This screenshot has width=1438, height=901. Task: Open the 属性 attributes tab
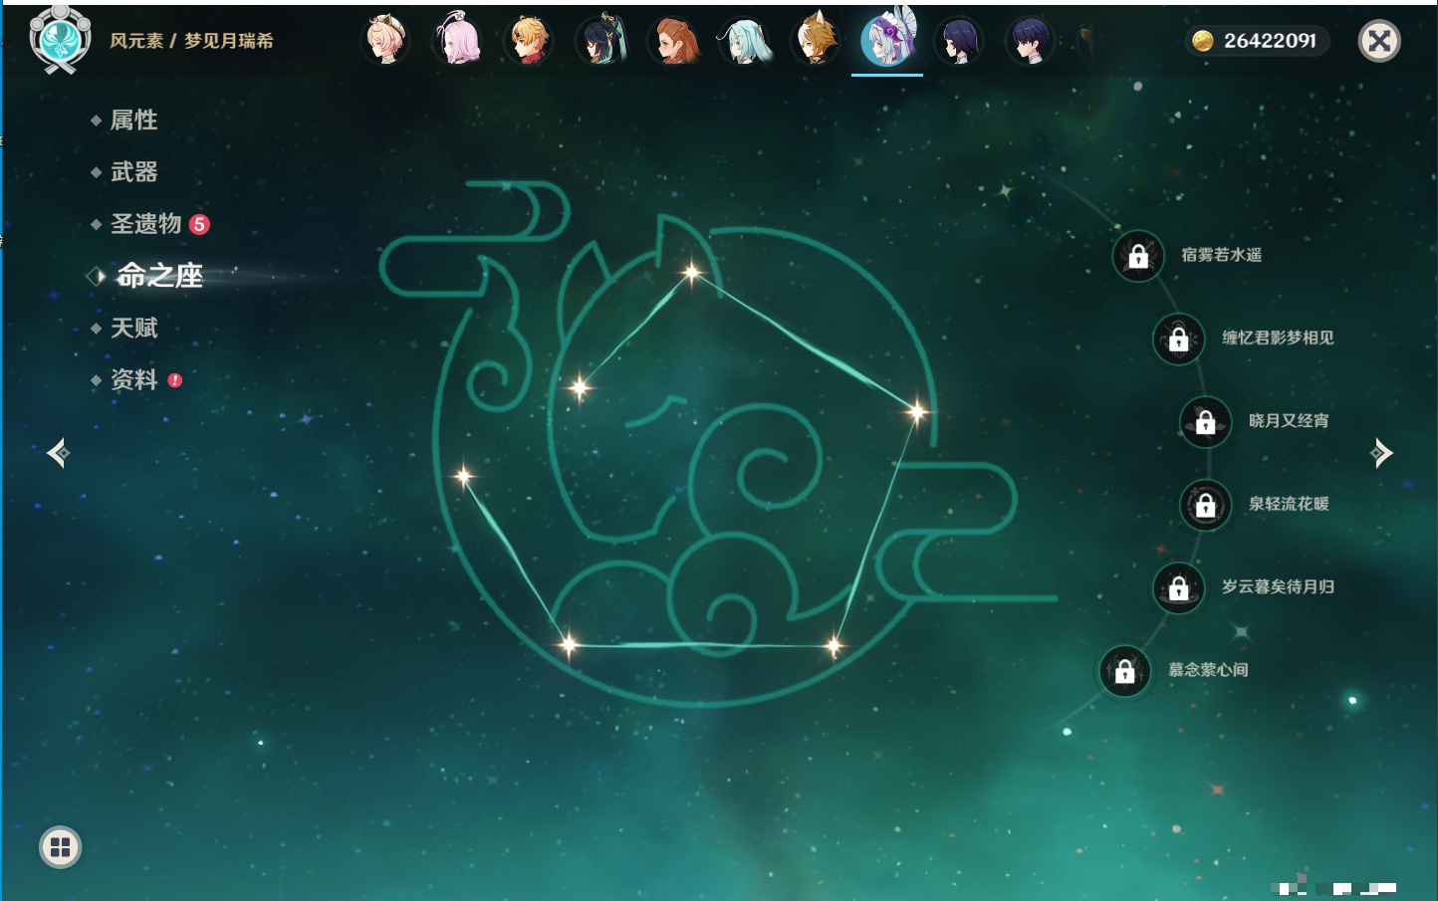pos(133,120)
